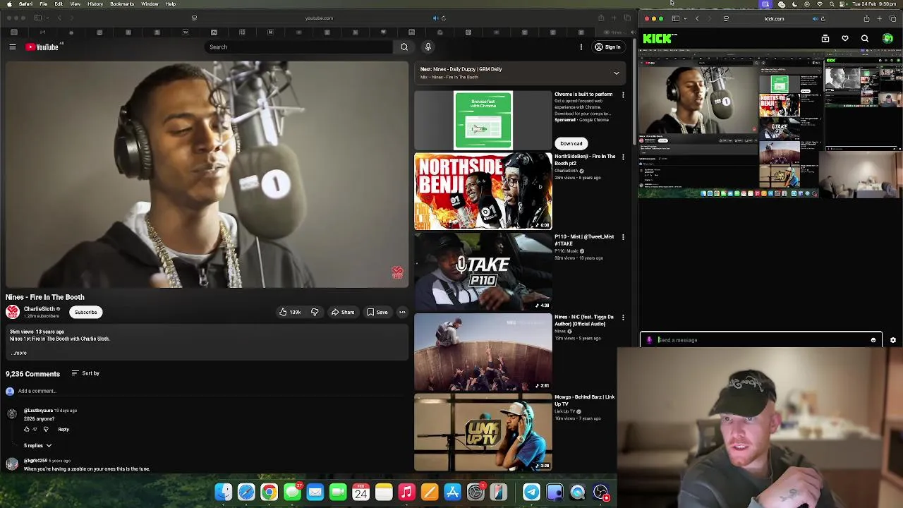Open sidebar dropdown arrow in YouTube Safari window
This screenshot has height=508, width=903.
point(47,18)
